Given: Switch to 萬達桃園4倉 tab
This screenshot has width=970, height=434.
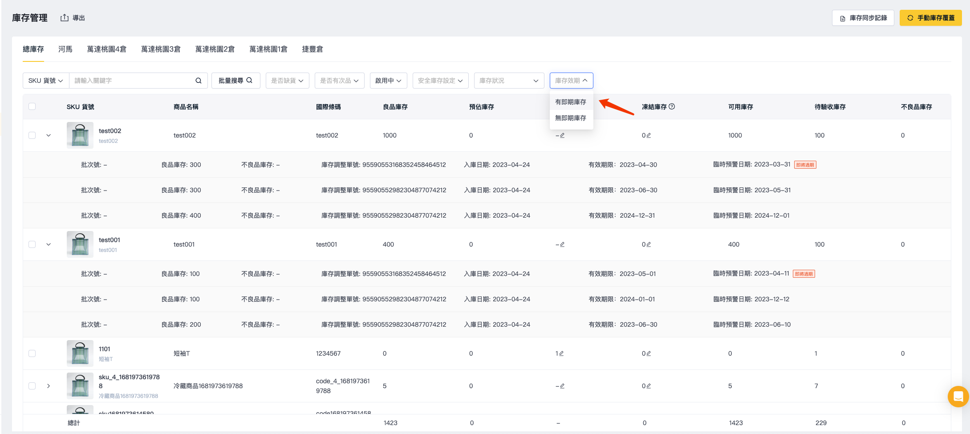Looking at the screenshot, I should pos(107,49).
